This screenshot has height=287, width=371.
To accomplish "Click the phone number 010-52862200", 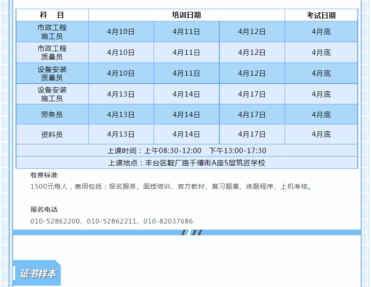I will (x=55, y=221).
